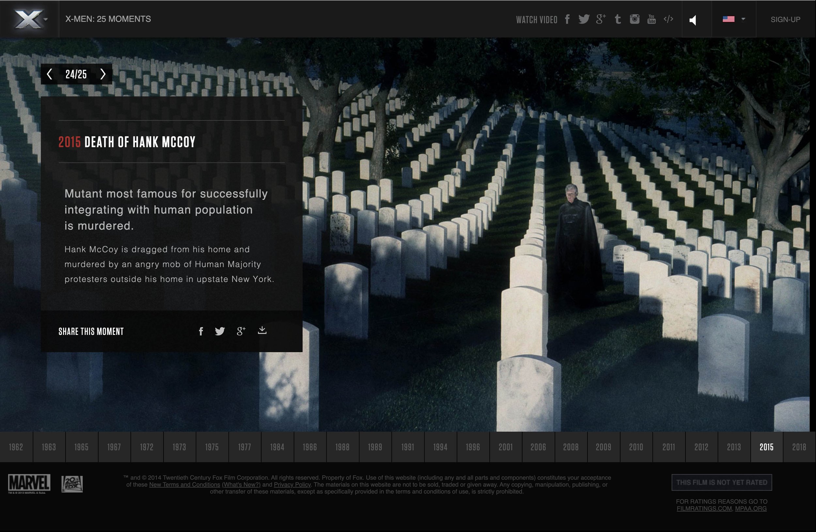Viewport: 816px width, 532px height.
Task: Click the 20th Century Fox logo
Action: pyautogui.click(x=72, y=484)
